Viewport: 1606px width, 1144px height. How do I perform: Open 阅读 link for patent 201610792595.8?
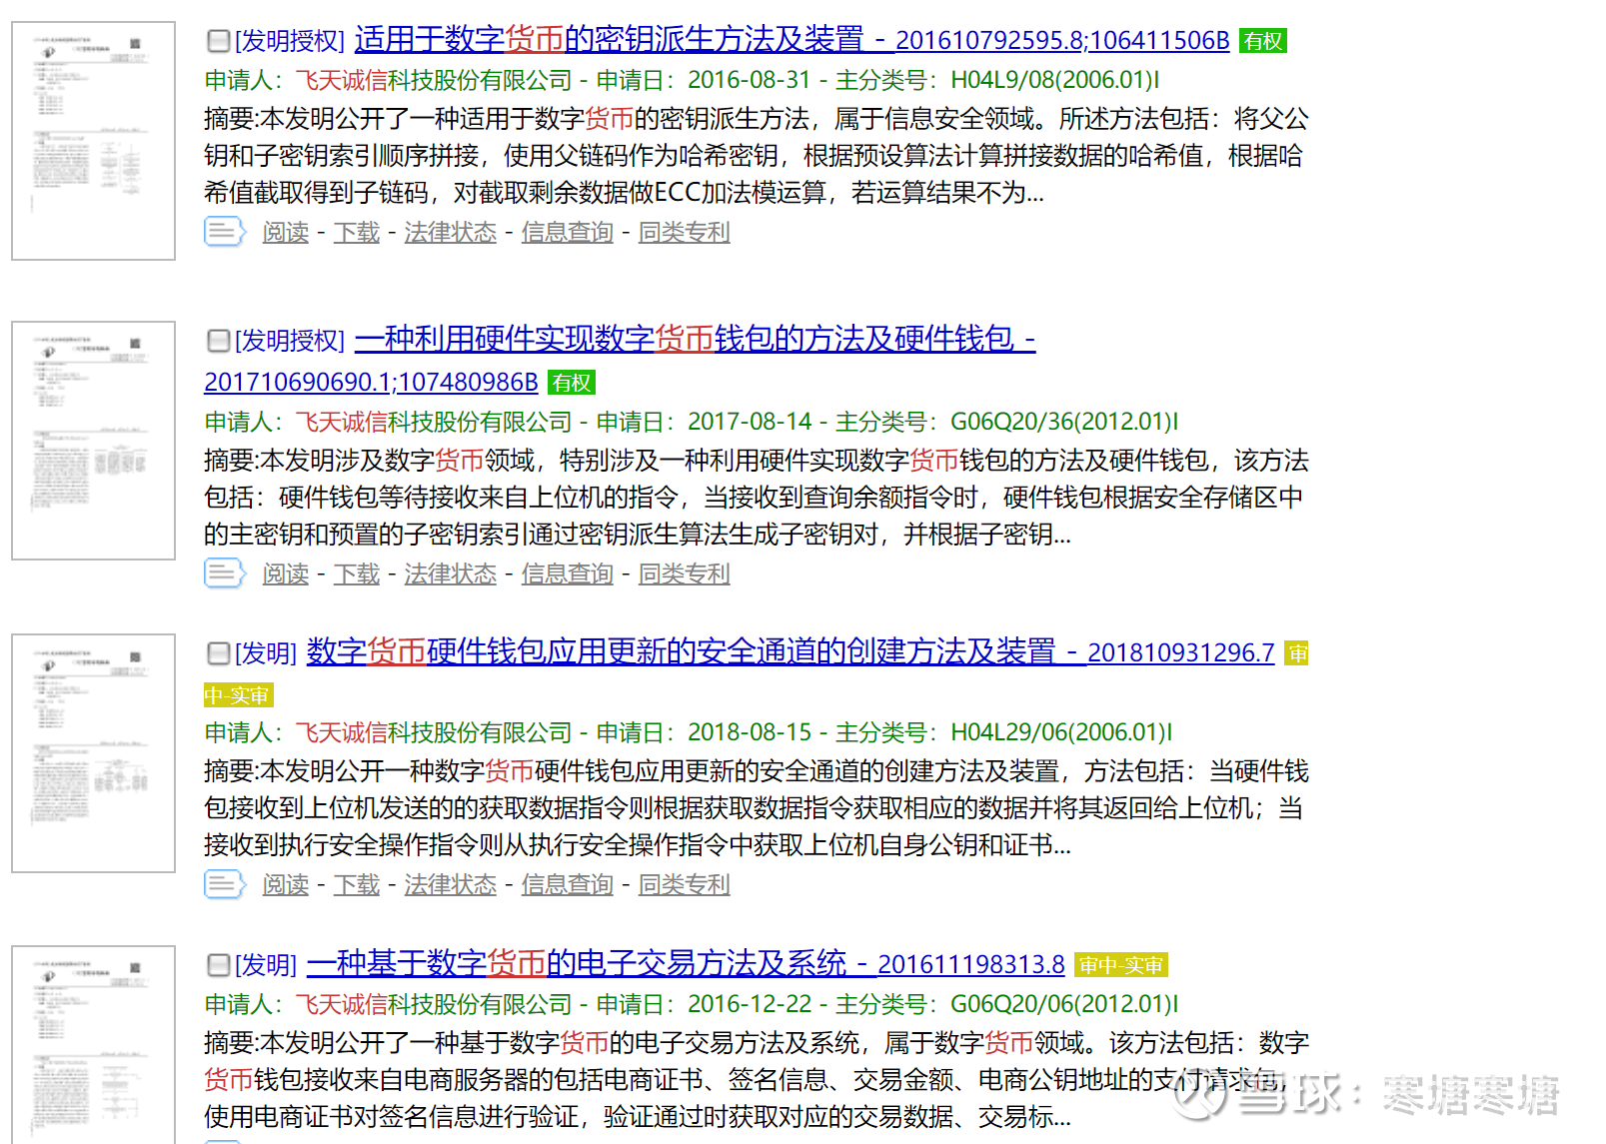click(x=286, y=233)
